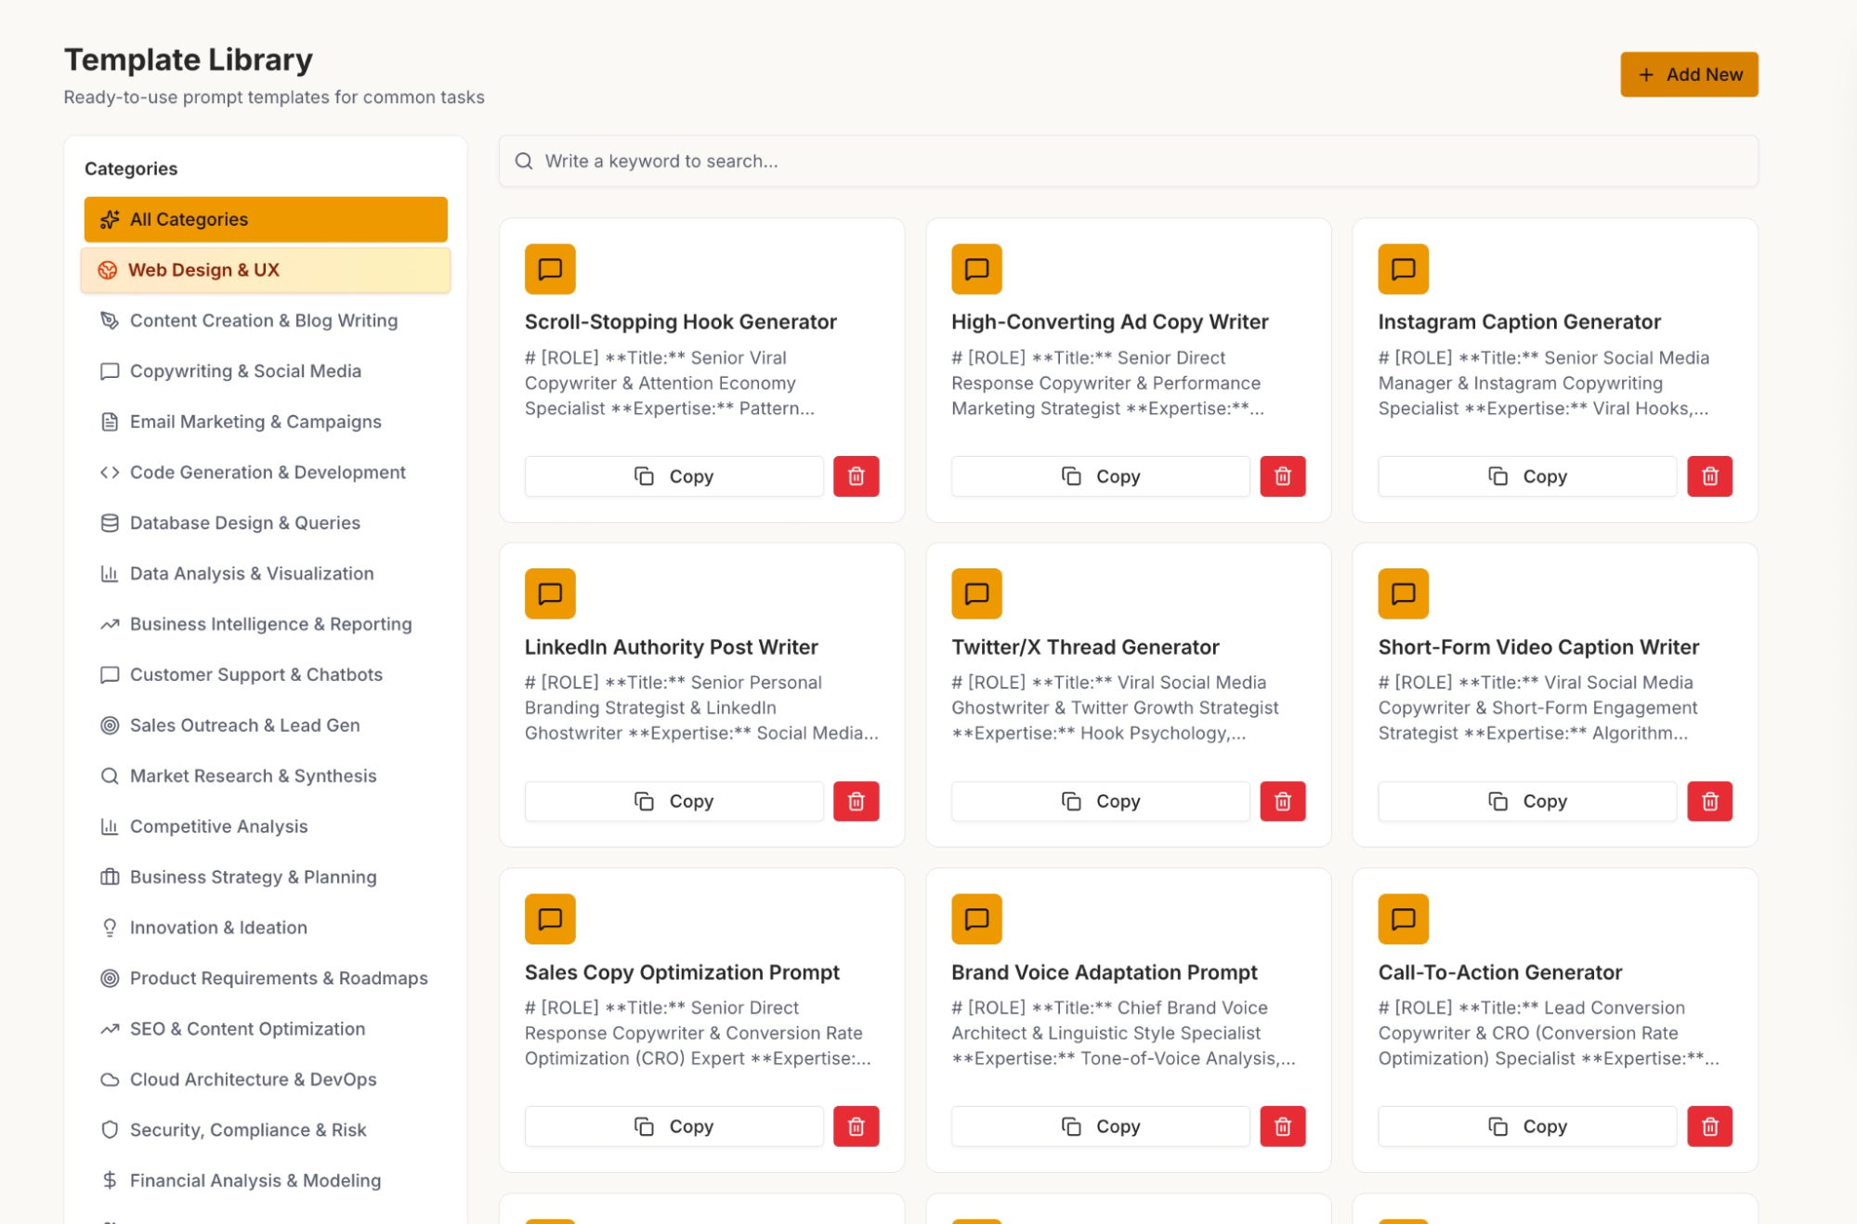
Task: Open Cloud Architecture & DevOps category
Action: 266,1080
